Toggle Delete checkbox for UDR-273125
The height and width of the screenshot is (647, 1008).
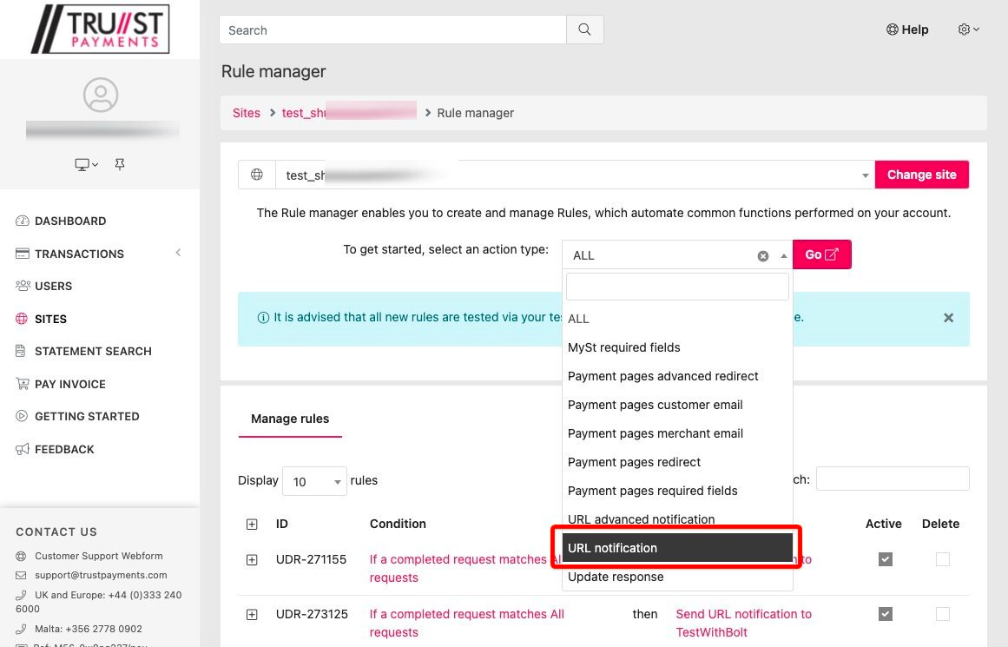(x=942, y=614)
